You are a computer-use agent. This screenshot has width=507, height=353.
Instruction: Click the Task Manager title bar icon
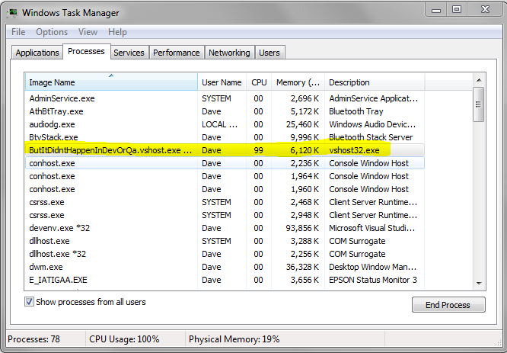coord(13,13)
